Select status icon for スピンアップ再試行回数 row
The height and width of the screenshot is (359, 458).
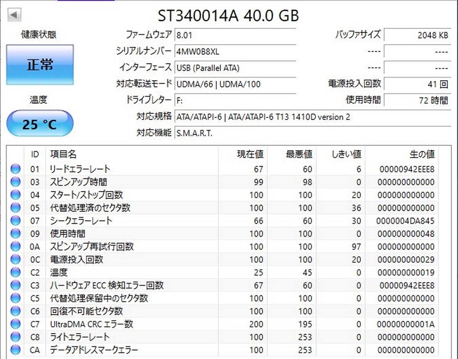click(15, 246)
